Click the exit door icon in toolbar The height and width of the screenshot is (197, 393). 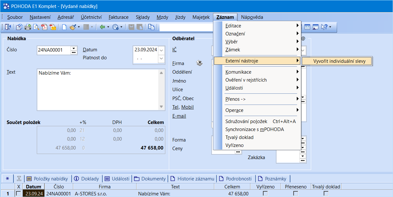tap(8, 27)
